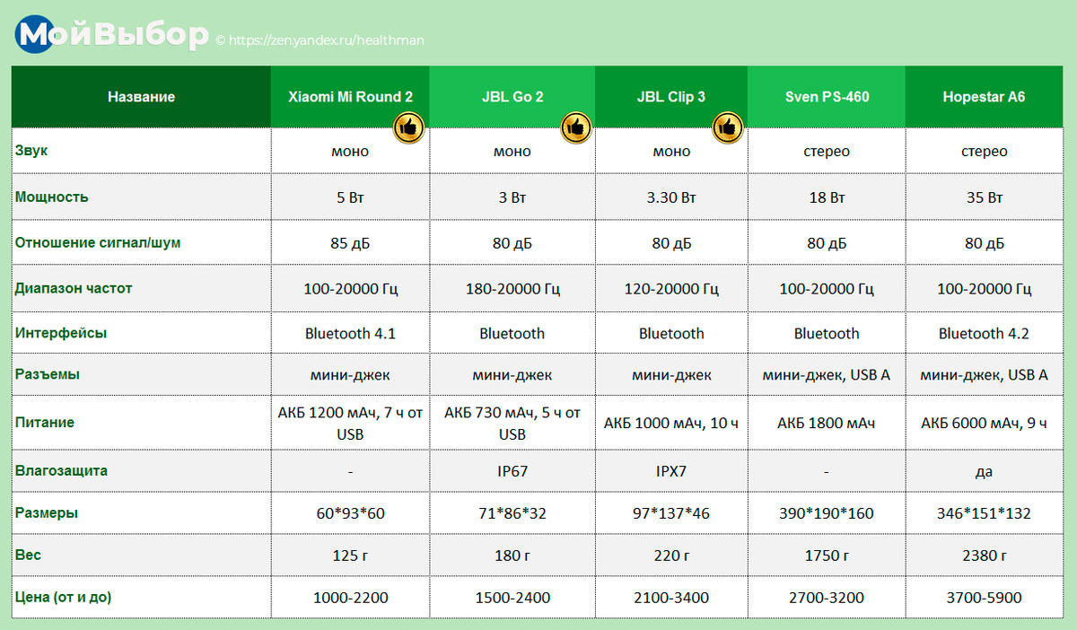Click the Размеры row label
The height and width of the screenshot is (630, 1077).
click(47, 513)
